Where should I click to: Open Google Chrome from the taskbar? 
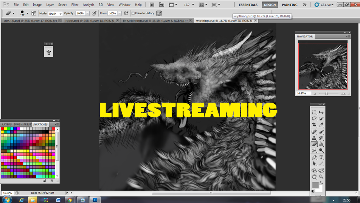pos(70,200)
